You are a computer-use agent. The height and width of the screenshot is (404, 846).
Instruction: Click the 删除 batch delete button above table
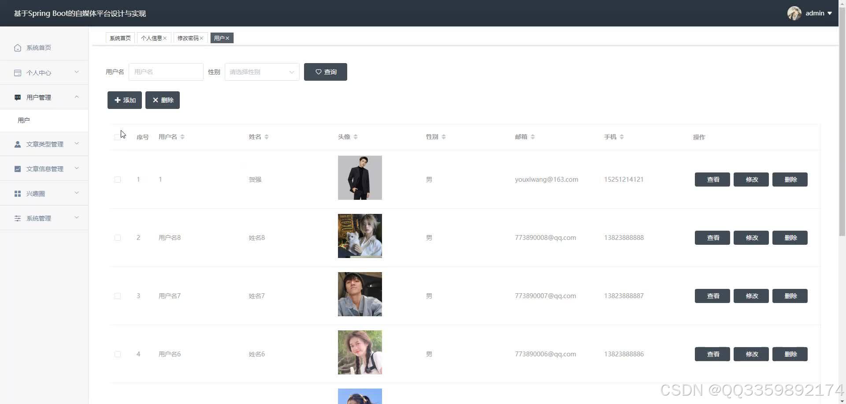(163, 100)
